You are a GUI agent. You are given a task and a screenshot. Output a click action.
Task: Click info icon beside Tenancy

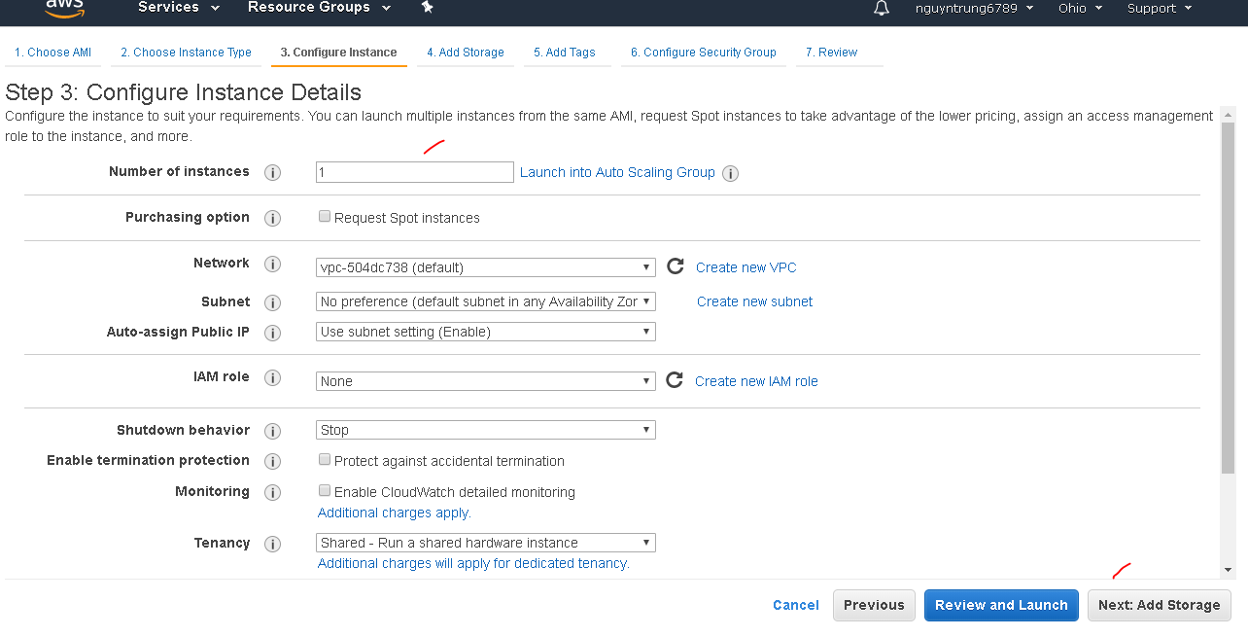coord(273,544)
